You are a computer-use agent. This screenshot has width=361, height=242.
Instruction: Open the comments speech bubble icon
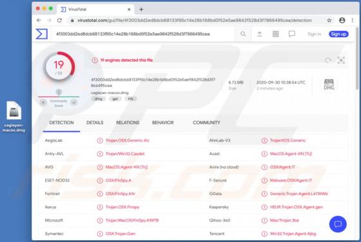[x=291, y=33]
